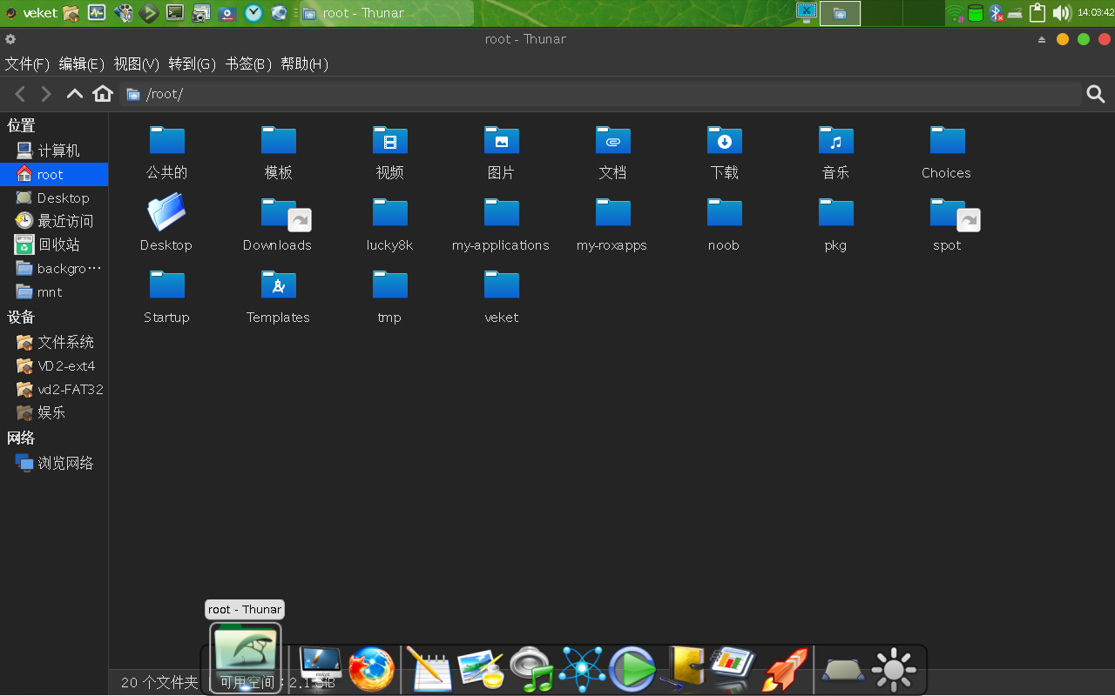This screenshot has width=1115, height=696.
Task: Select the 图片 pictures folder
Action: tap(501, 152)
